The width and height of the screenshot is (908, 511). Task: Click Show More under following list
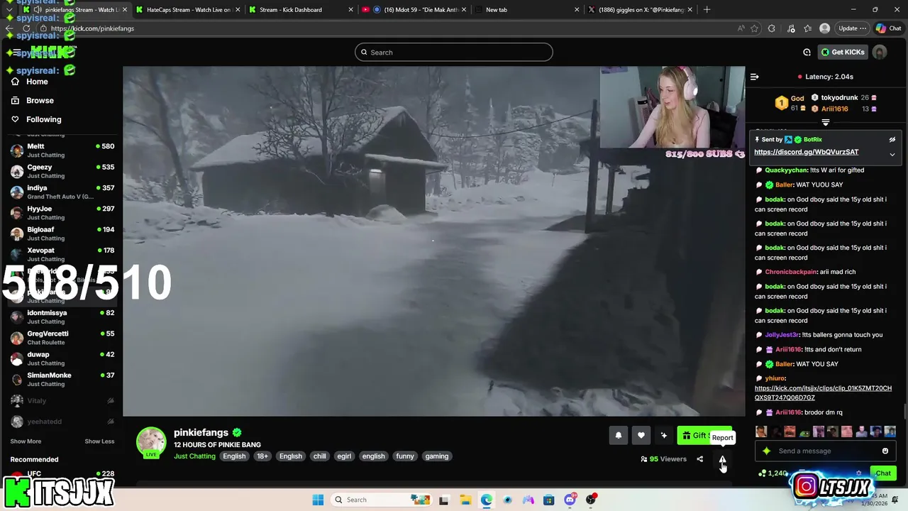coord(26,441)
